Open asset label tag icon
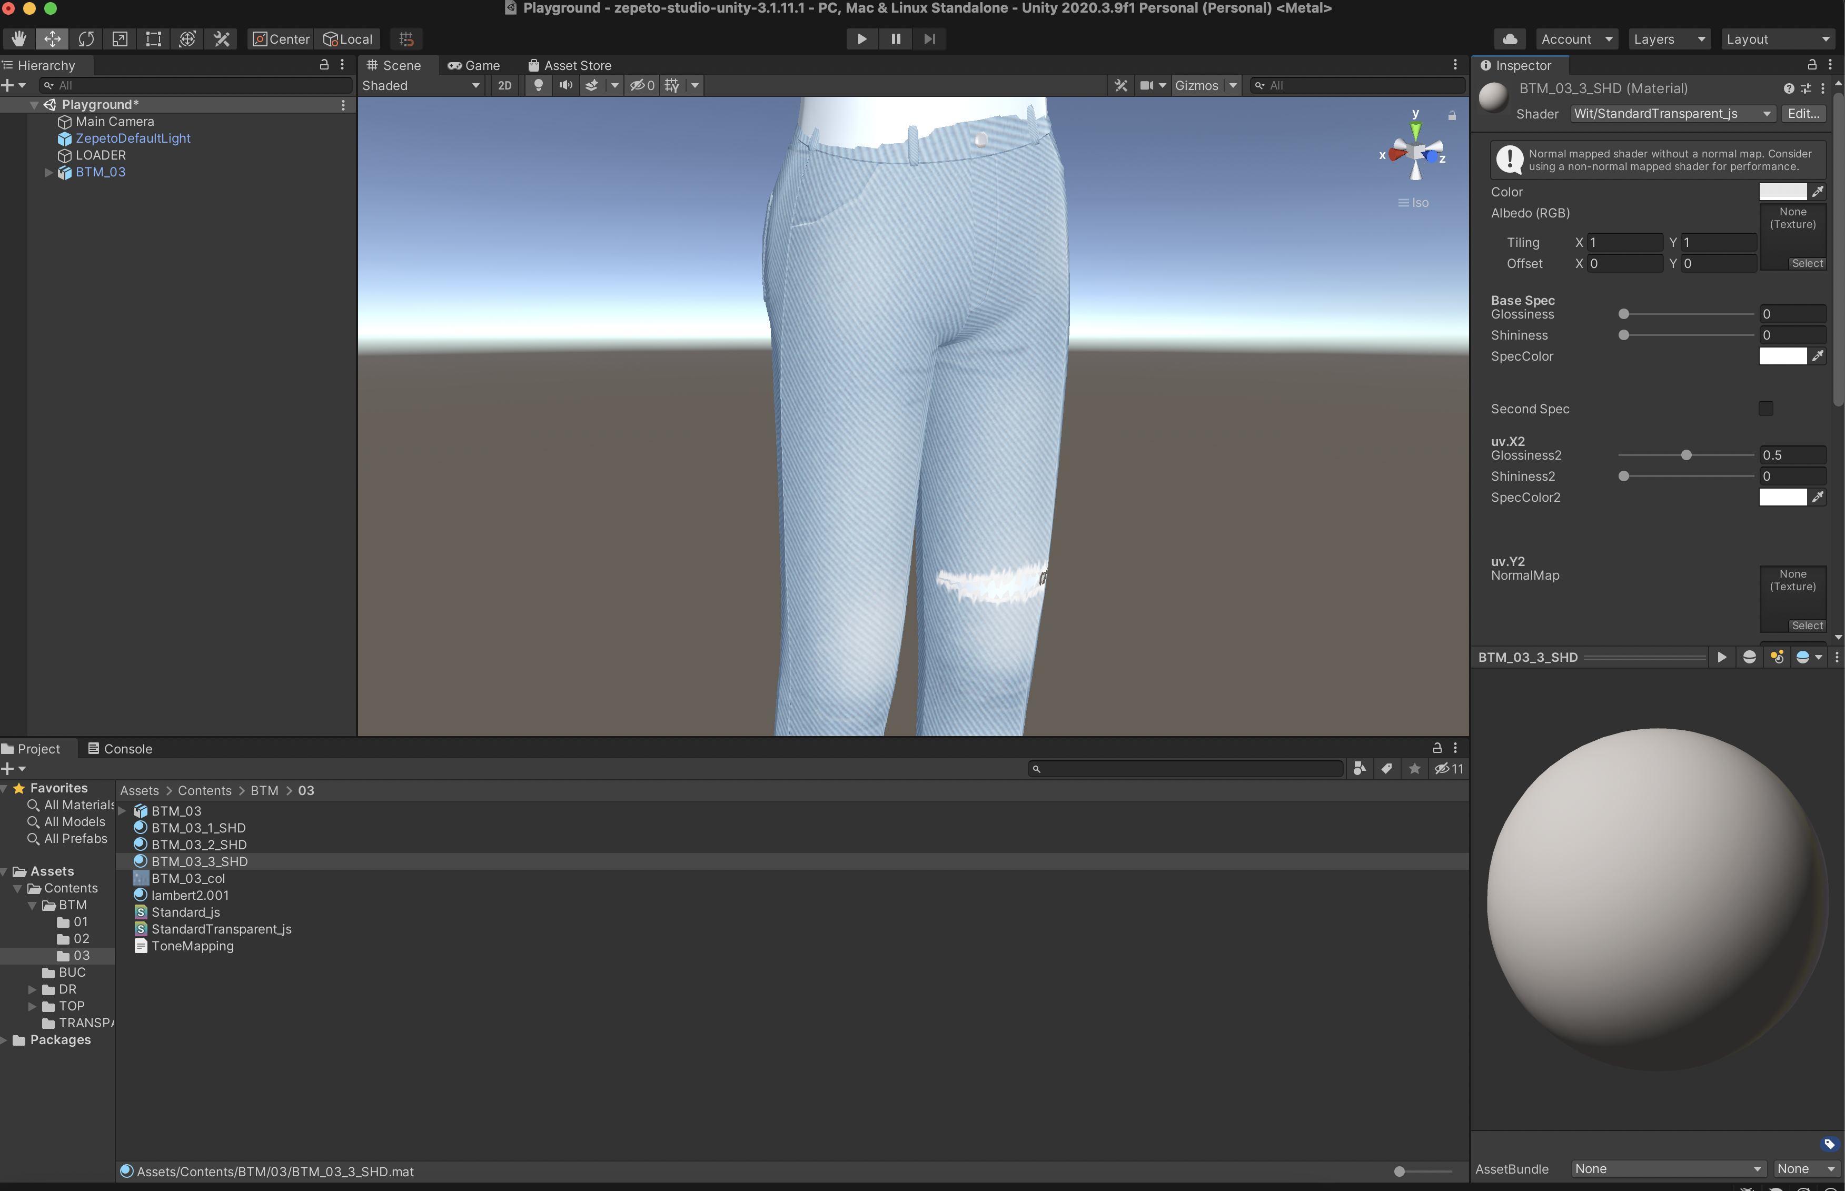Viewport: 1845px width, 1191px height. (1829, 1144)
